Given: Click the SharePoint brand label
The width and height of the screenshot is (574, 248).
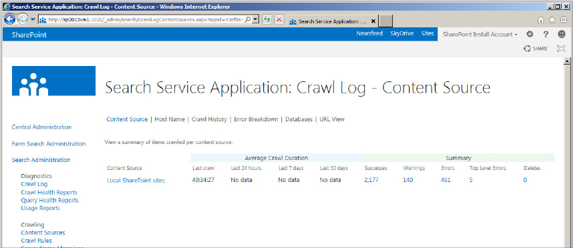Looking at the screenshot, I should (x=29, y=35).
